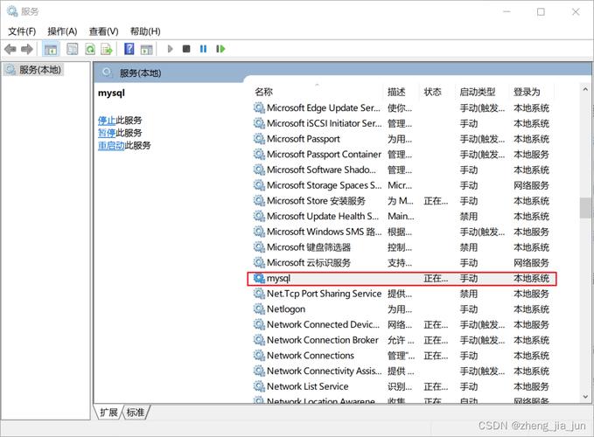This screenshot has width=594, height=437.
Task: Click the Microsoft Edge Update service gear icon
Action: click(259, 108)
